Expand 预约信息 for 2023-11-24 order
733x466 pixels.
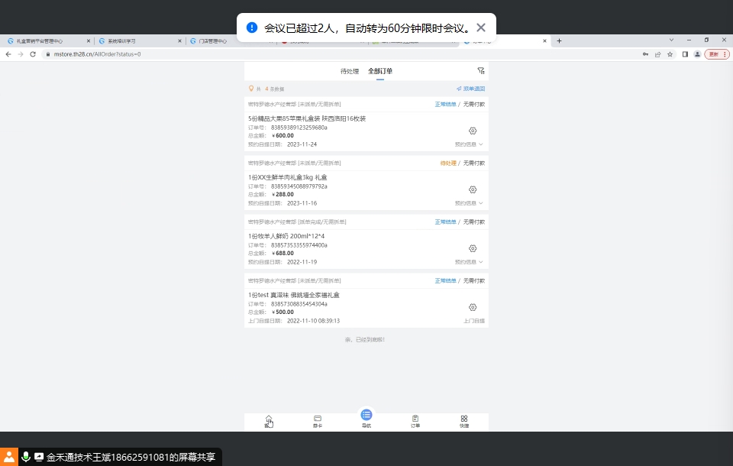469,144
